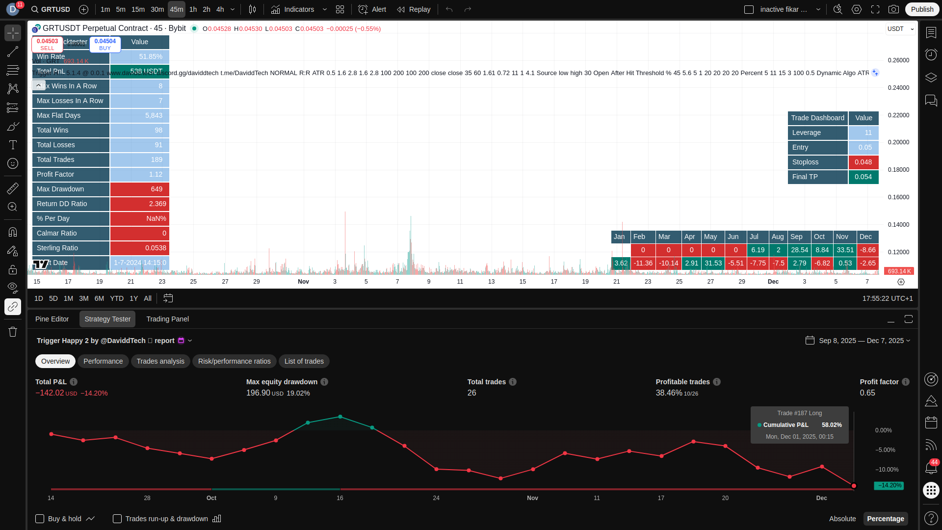Start bar Replay mode
The width and height of the screenshot is (942, 530).
click(414, 9)
